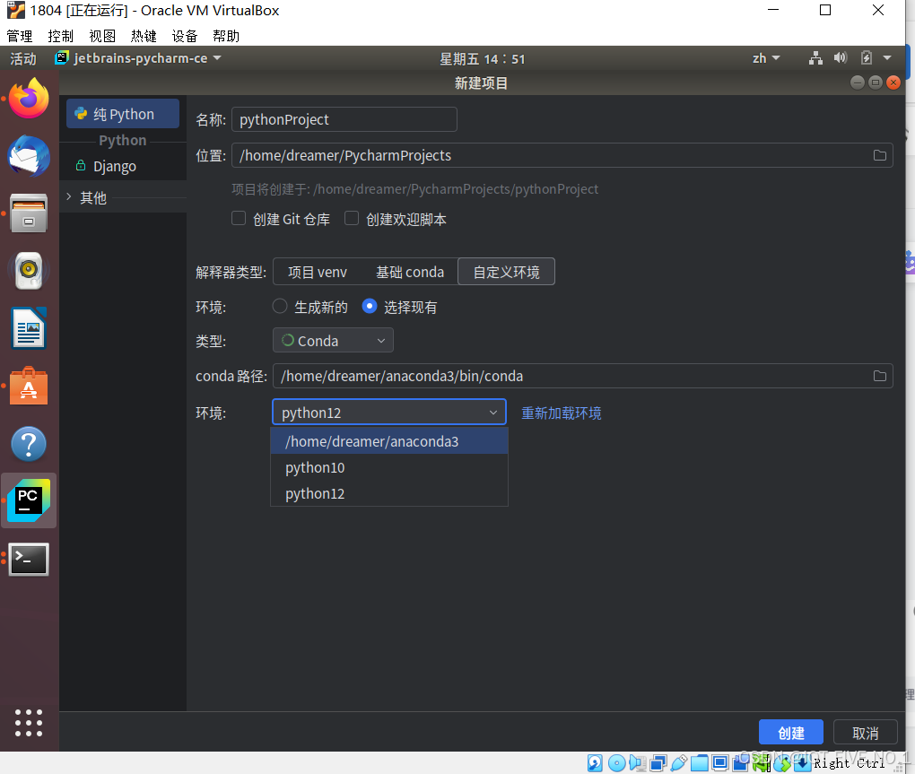Open the Conda type dropdown
915x774 pixels.
[333, 340]
